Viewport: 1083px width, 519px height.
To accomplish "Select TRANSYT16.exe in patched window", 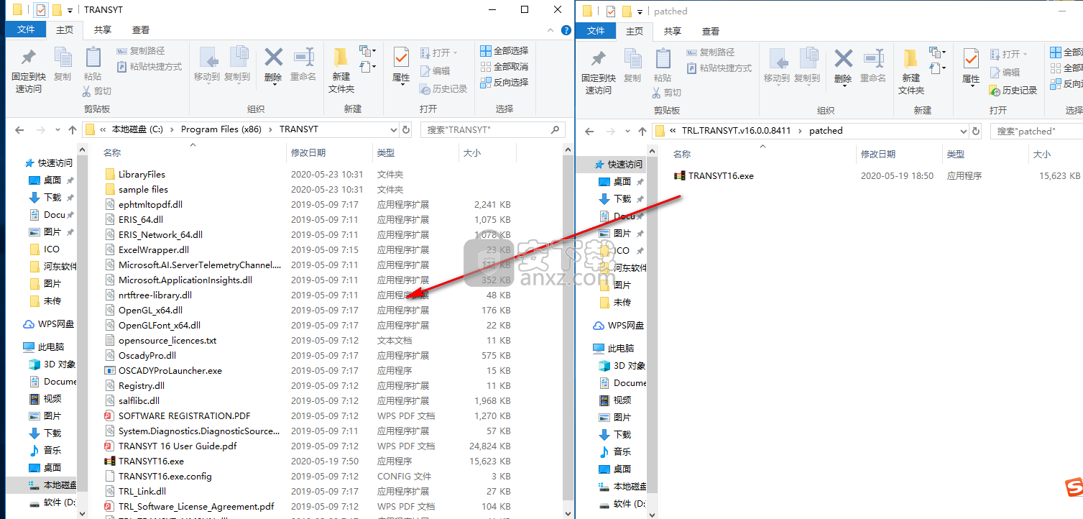I will [x=721, y=175].
